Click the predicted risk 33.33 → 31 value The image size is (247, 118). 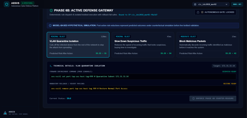coord(101,53)
